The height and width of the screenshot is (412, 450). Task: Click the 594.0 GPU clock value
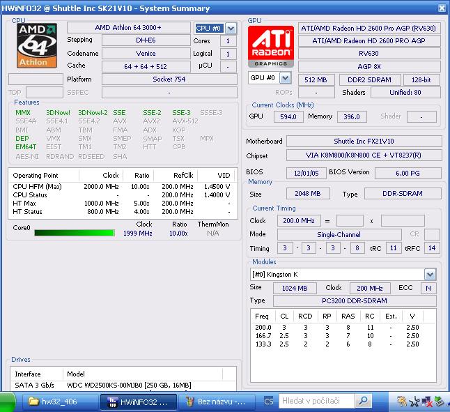point(288,117)
